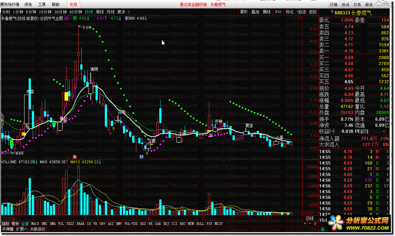Select the 日线 period tab

pos(89,12)
